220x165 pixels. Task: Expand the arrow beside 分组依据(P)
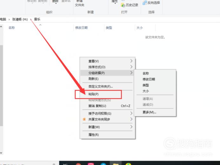click(x=131, y=73)
